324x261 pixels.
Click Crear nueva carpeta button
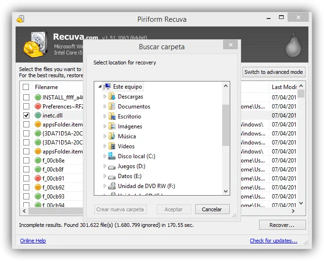[120, 209]
